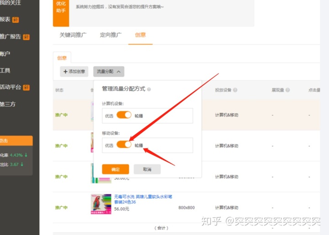The height and width of the screenshot is (235, 329).
Task: Click the 4.43% conversion rate value
Action: [16, 155]
